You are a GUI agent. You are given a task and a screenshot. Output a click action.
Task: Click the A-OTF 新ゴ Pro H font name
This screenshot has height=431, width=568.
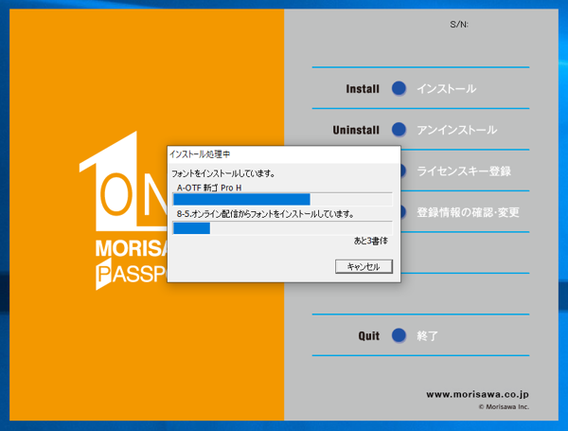click(209, 188)
